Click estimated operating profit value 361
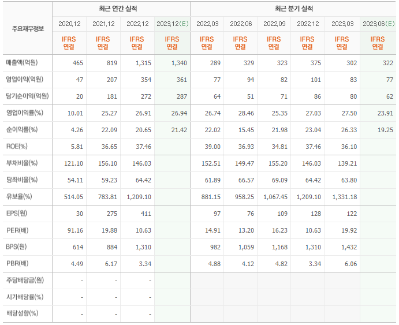 pos(182,80)
